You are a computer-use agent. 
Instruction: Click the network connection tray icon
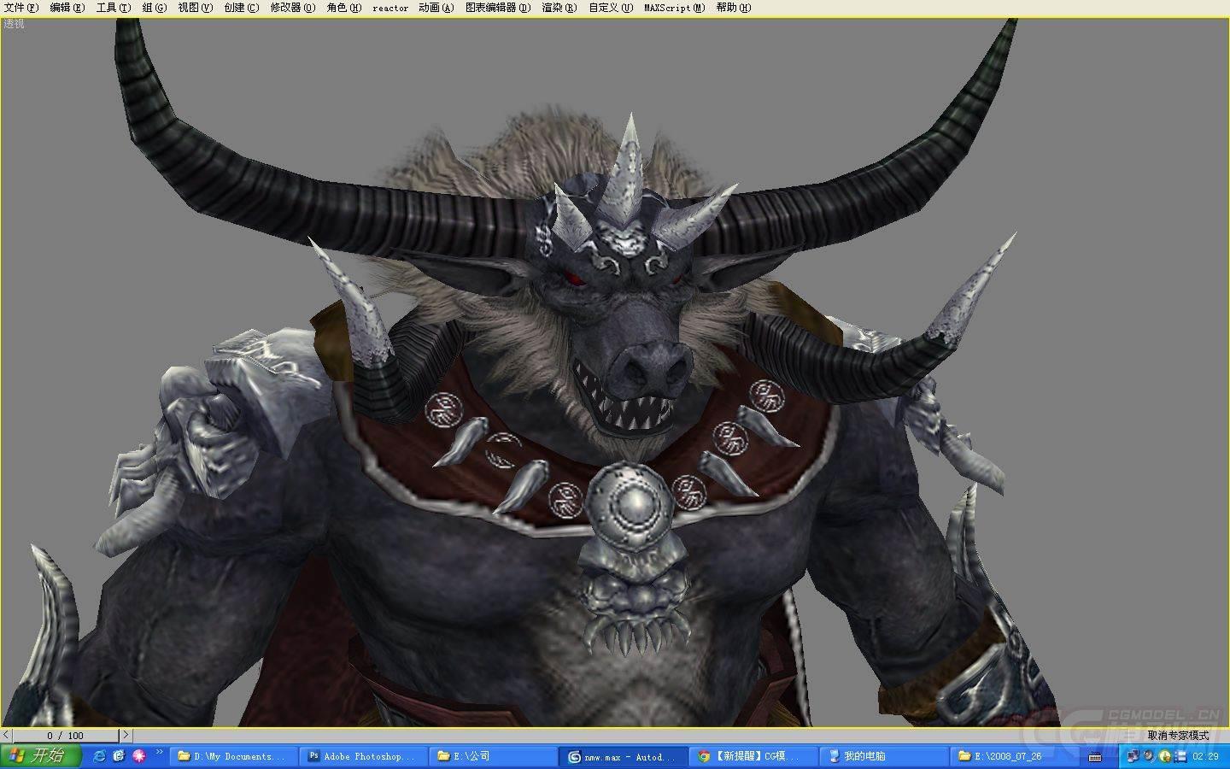click(x=1133, y=756)
